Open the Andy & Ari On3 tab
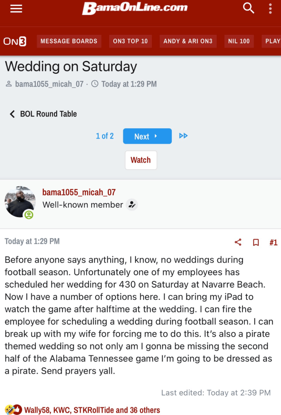Image resolution: width=281 pixels, height=415 pixels. [x=188, y=41]
